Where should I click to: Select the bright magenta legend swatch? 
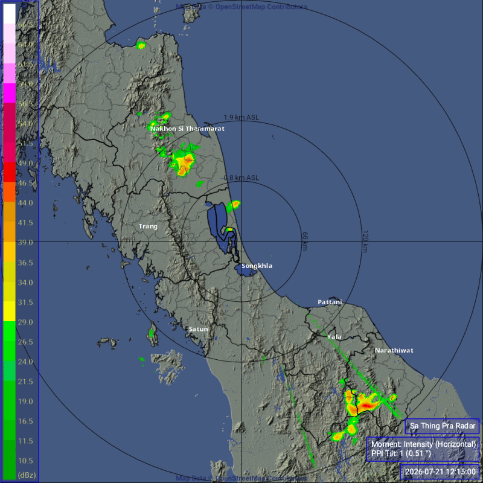coord(9,93)
